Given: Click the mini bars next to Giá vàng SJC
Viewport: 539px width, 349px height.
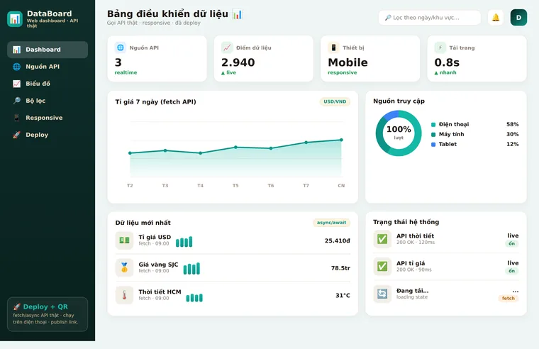Looking at the screenshot, I should point(191,269).
